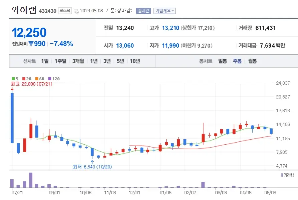Open the 10년 chart view

click(x=134, y=61)
